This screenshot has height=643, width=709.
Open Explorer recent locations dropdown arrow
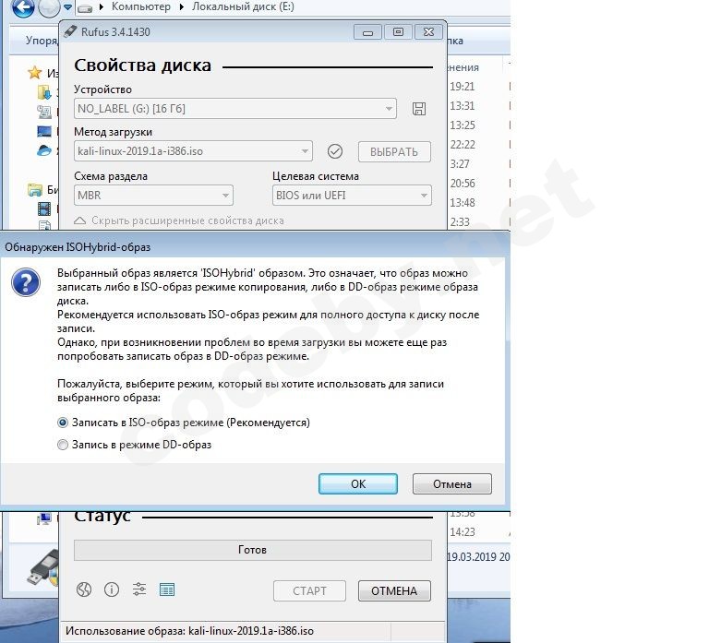click(67, 7)
